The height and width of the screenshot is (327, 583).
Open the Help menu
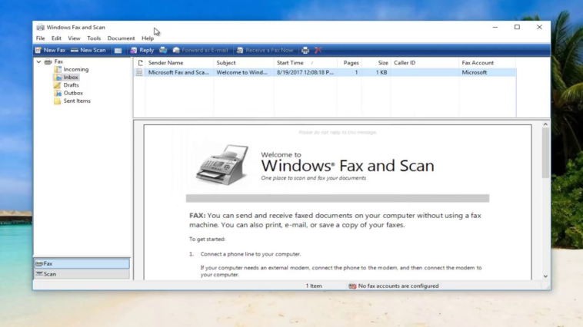[147, 38]
